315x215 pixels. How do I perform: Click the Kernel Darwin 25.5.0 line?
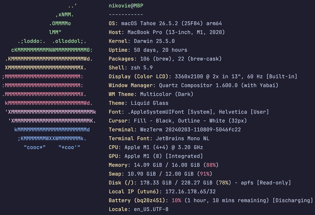tap(142, 41)
